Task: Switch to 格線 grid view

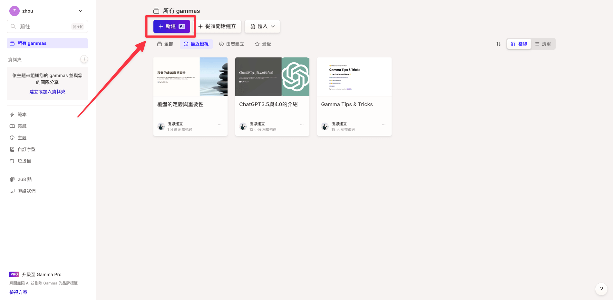Action: coord(519,44)
